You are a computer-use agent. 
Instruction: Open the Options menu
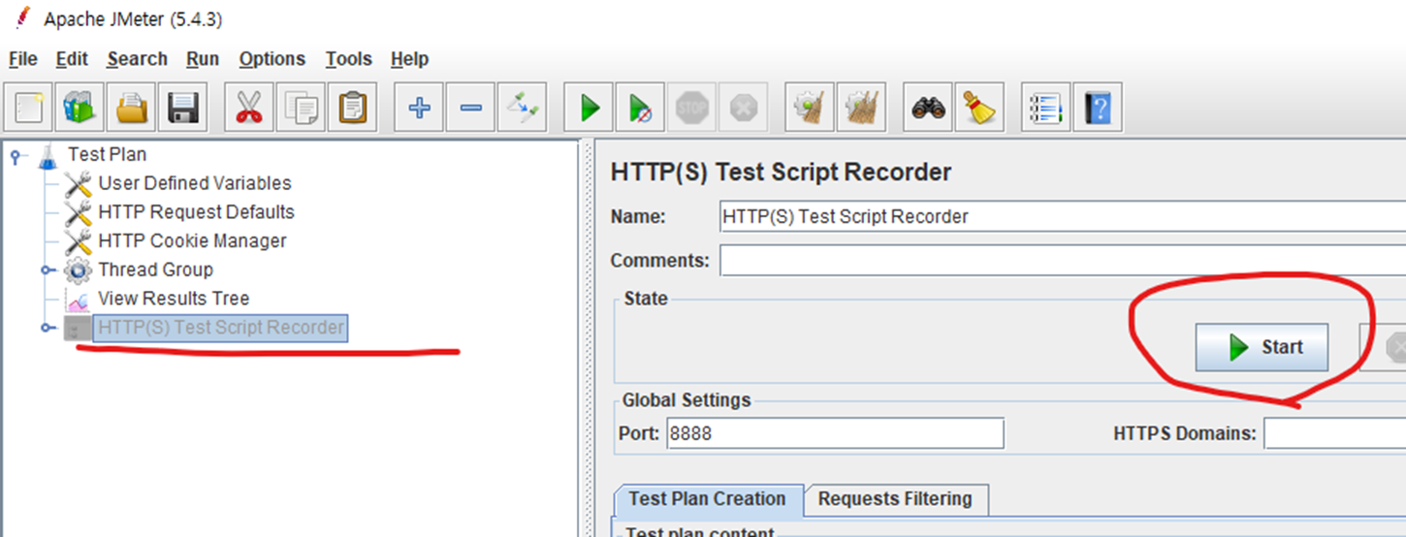[x=272, y=59]
